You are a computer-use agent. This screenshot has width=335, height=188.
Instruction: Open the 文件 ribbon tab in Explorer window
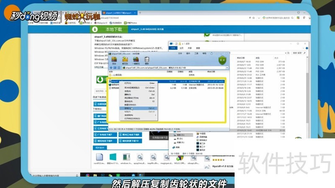coord(173,48)
